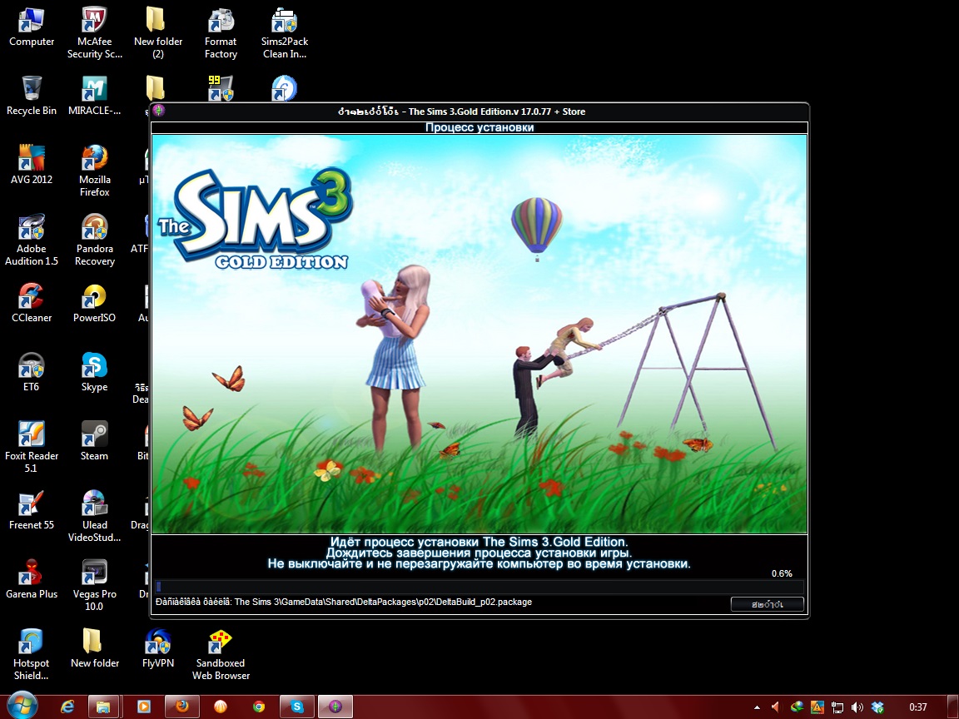The width and height of the screenshot is (959, 719).
Task: Switch to Firefox in the taskbar
Action: pyautogui.click(x=181, y=707)
